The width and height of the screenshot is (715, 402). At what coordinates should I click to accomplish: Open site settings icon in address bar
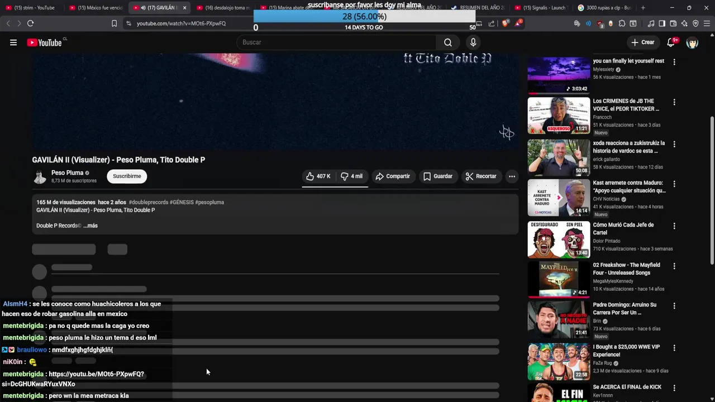pyautogui.click(x=128, y=23)
